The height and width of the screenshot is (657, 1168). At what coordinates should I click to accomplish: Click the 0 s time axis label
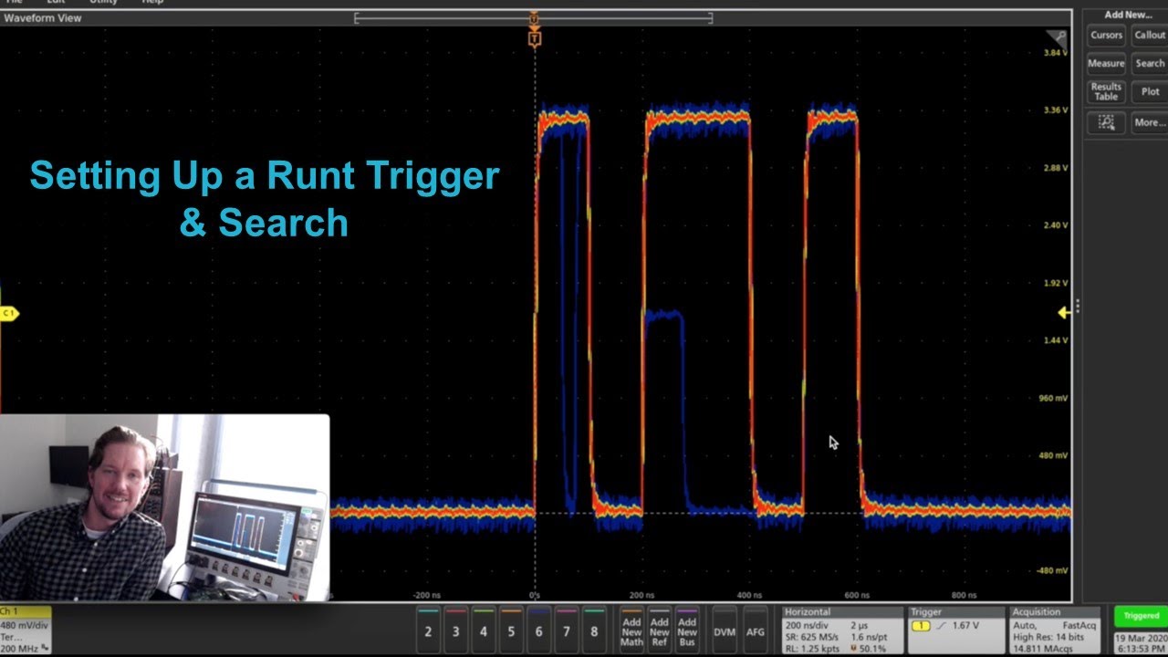pos(536,595)
